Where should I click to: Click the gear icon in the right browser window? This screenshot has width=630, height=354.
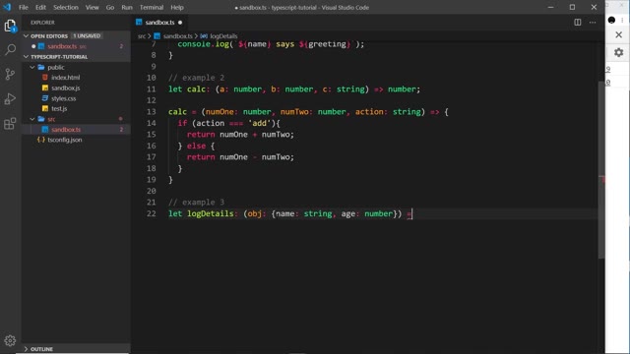(619, 52)
